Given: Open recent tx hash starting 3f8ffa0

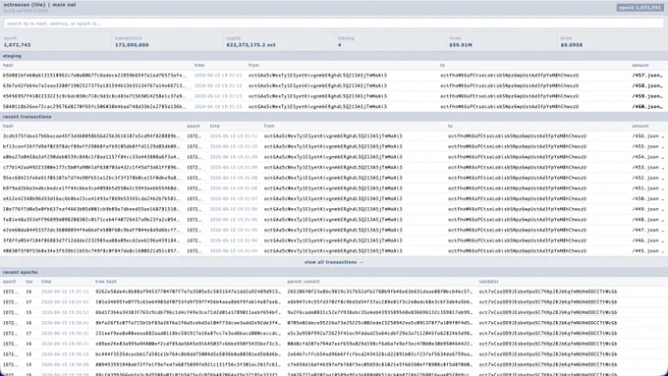Looking at the screenshot, I should pos(91,241).
